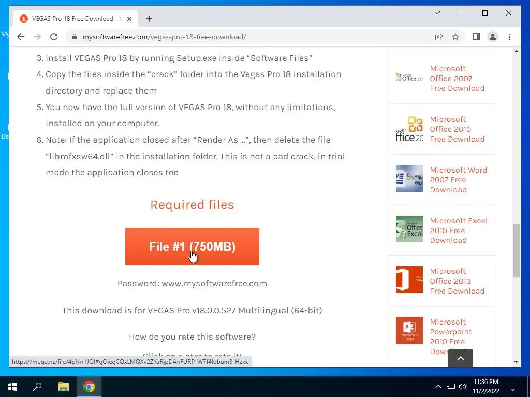Open Microsoft Office 2013 Free Download link

[457, 281]
